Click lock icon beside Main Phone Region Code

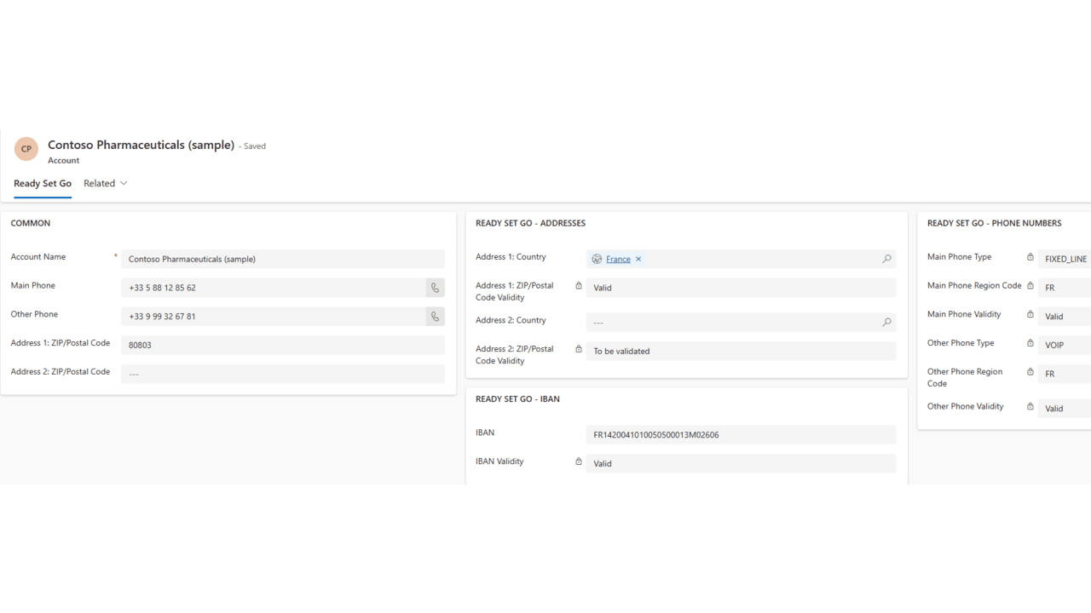[x=1030, y=286]
